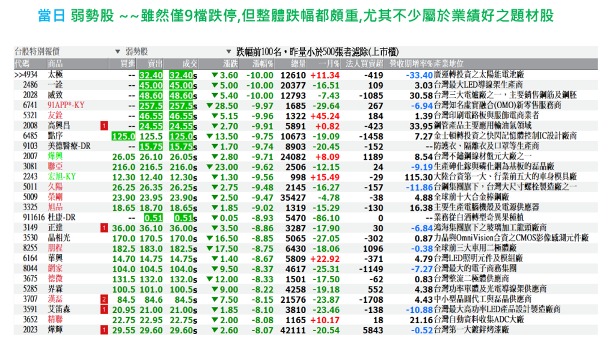Click the red badge beside 艾笛森
The width and height of the screenshot is (615, 349).
click(104, 309)
